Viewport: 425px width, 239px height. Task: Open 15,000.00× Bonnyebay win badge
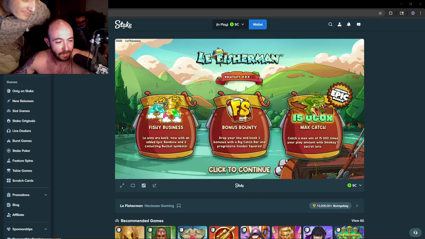[330, 206]
